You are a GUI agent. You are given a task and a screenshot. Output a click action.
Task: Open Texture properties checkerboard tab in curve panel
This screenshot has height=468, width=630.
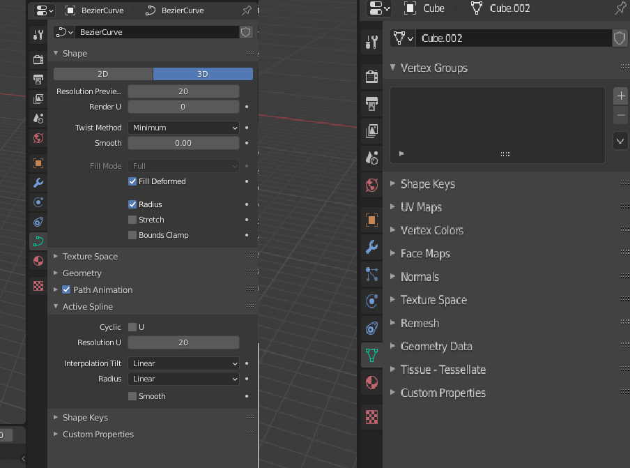[x=38, y=286]
